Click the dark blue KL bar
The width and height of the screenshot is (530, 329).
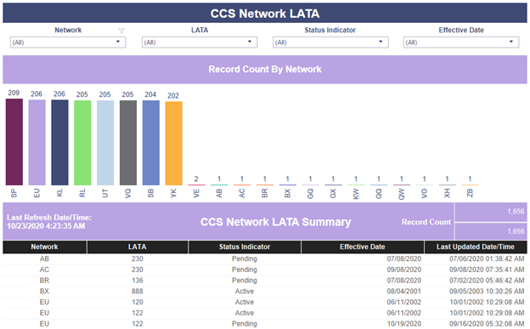click(59, 143)
